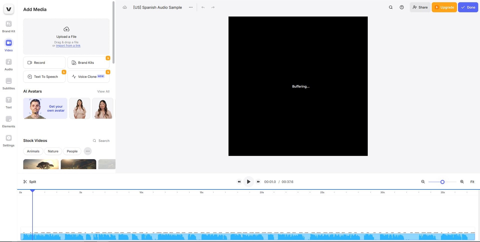Zoom out the timeline with minus magnifier
The height and width of the screenshot is (242, 480).
tap(423, 182)
